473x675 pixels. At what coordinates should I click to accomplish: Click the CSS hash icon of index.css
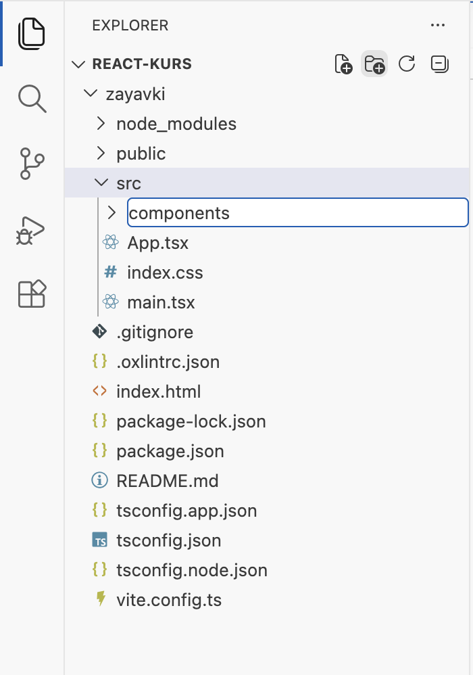[x=111, y=272]
